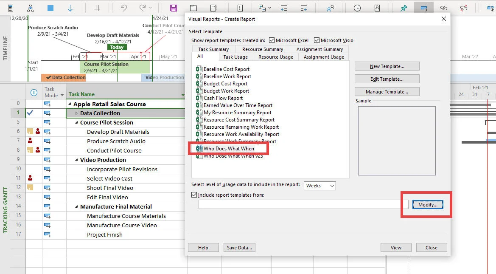The image size is (496, 274).
Task: Click the Manage Template button
Action: pos(387,91)
